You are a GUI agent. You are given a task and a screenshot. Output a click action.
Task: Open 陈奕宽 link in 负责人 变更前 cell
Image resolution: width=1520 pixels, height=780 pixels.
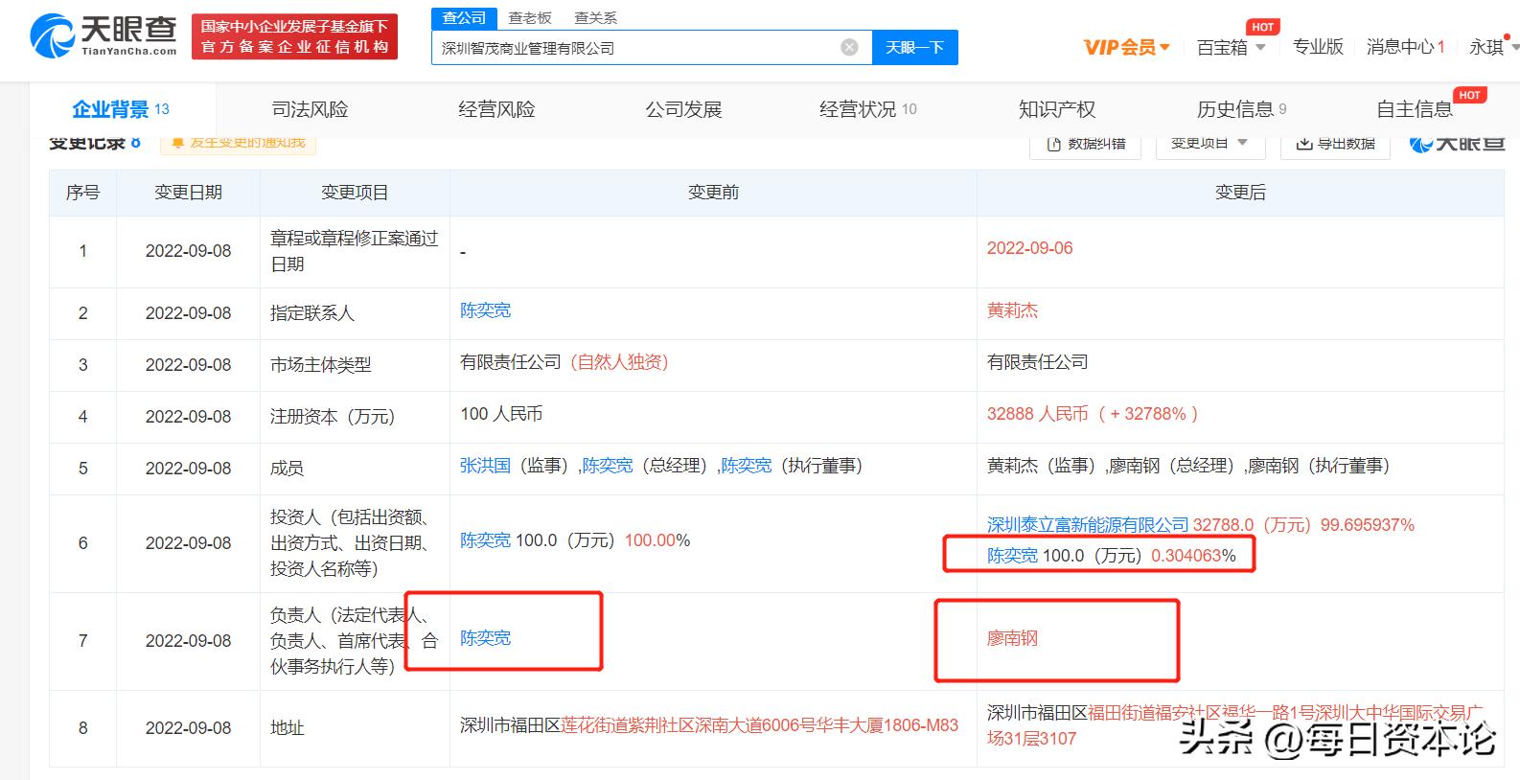(x=485, y=638)
